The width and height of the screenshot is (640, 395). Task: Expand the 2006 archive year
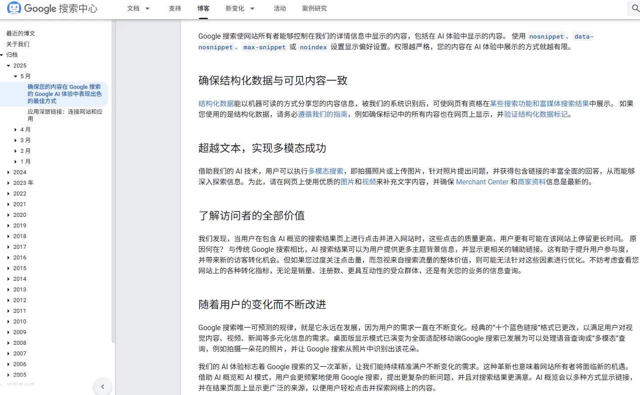pyautogui.click(x=8, y=364)
